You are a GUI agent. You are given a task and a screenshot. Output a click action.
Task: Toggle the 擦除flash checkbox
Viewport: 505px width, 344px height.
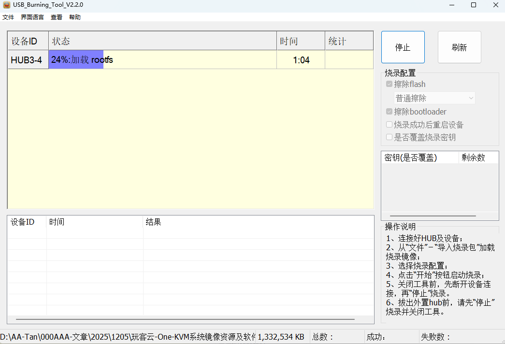click(x=389, y=84)
